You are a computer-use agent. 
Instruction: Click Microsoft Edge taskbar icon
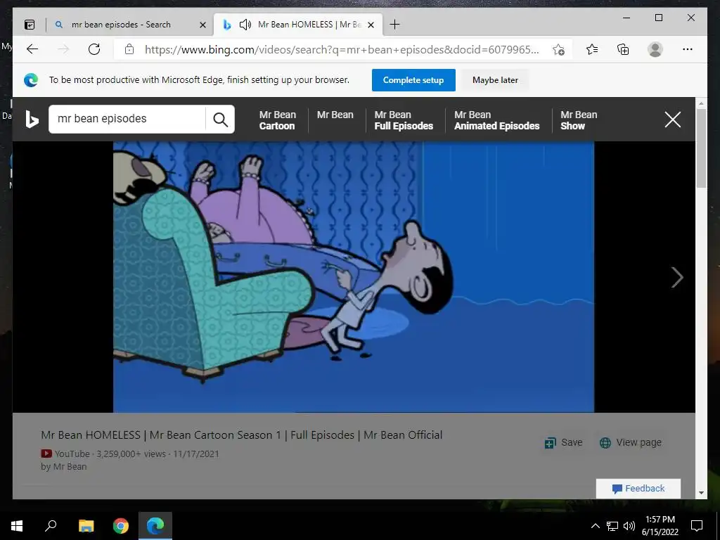(x=155, y=526)
